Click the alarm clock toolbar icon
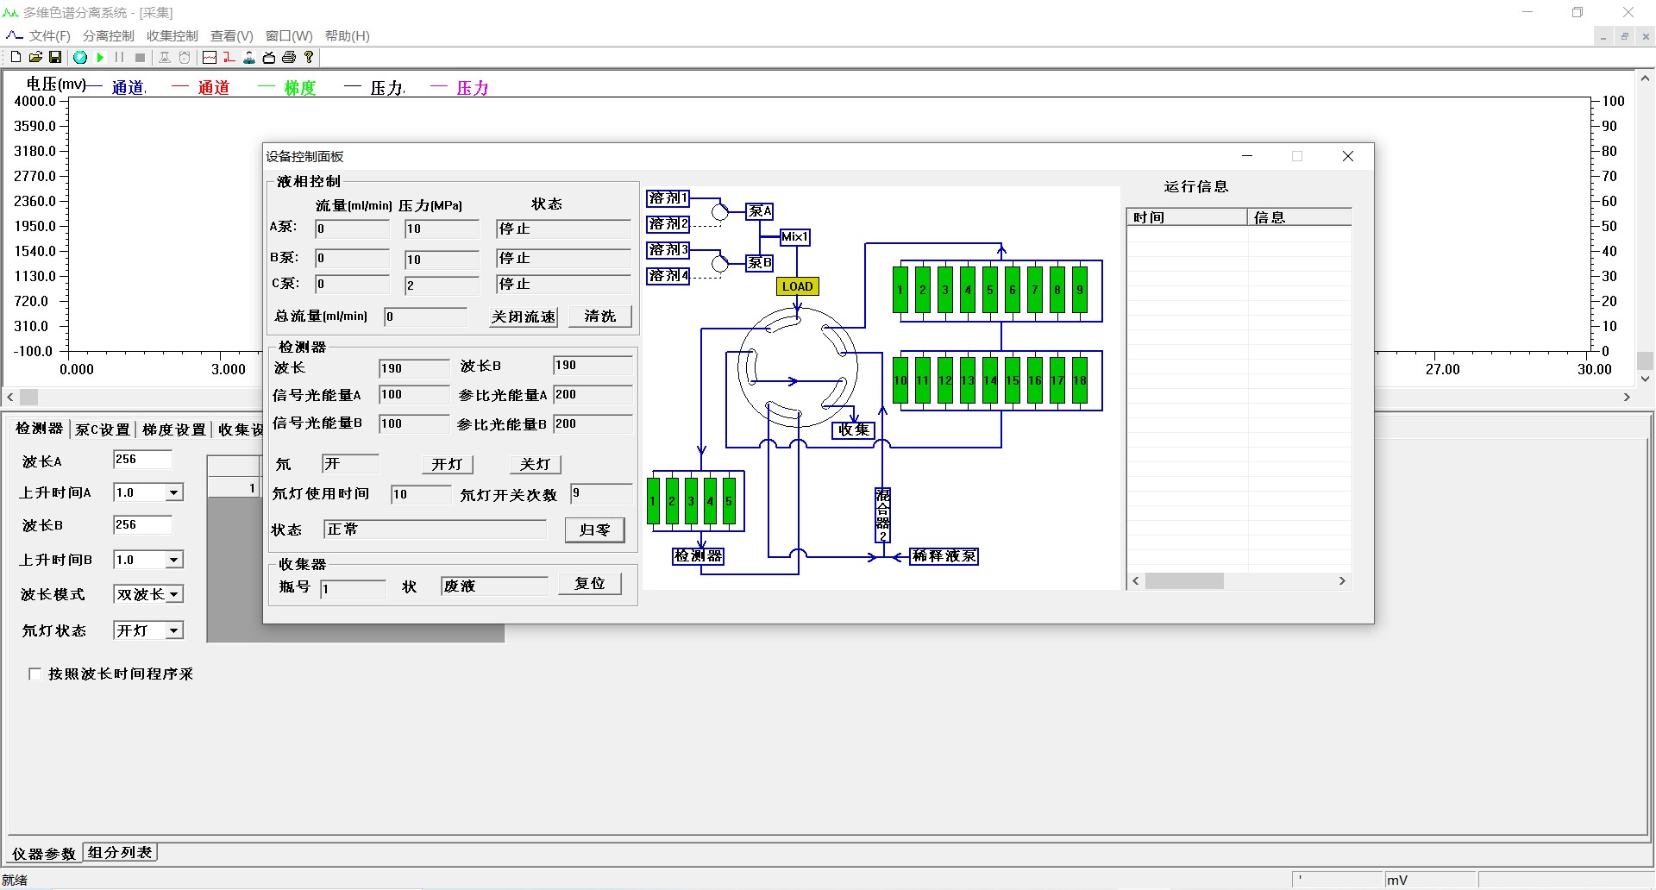This screenshot has height=890, width=1656. pyautogui.click(x=185, y=57)
